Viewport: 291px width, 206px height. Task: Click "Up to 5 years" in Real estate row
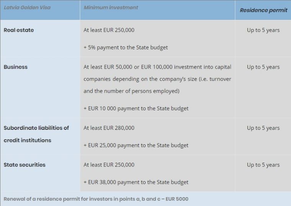point(263,30)
